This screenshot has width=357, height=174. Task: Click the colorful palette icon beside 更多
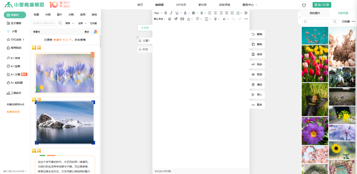point(96,32)
